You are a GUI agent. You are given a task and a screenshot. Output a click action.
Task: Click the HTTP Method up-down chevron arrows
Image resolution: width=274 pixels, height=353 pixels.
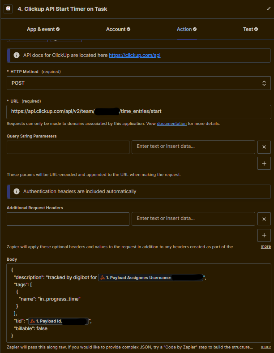(264, 83)
